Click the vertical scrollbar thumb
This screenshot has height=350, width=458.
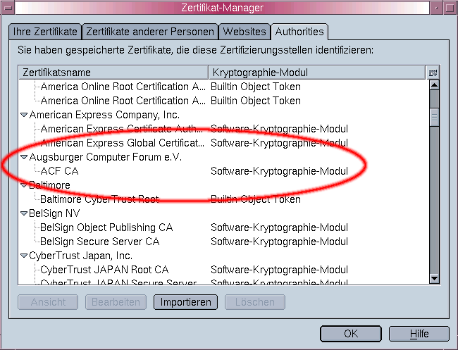pyautogui.click(x=434, y=118)
